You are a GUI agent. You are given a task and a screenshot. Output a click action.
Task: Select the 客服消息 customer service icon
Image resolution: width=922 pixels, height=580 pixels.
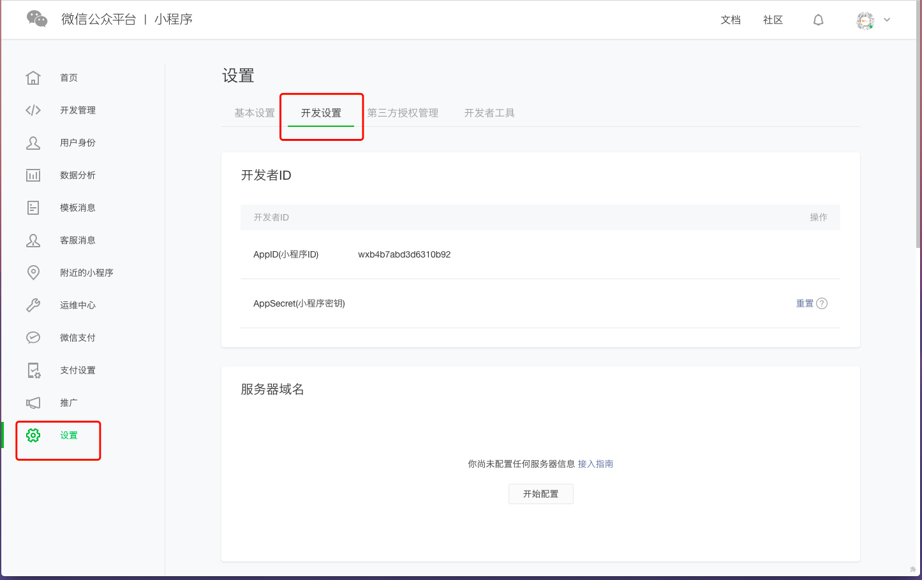(33, 240)
